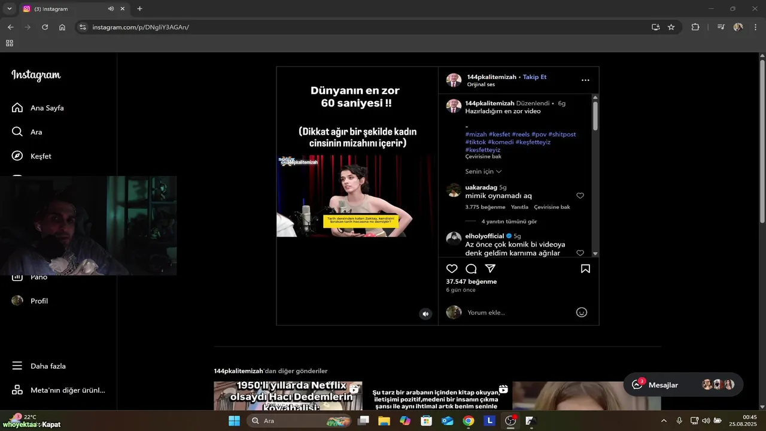Open the tab search dropdown arrow
766x431 pixels.
pyautogui.click(x=9, y=9)
